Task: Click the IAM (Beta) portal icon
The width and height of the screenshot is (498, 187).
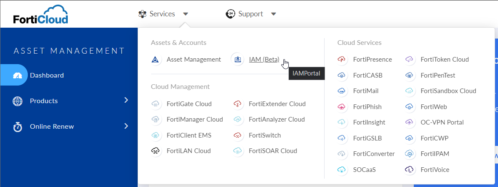Action: (238, 60)
